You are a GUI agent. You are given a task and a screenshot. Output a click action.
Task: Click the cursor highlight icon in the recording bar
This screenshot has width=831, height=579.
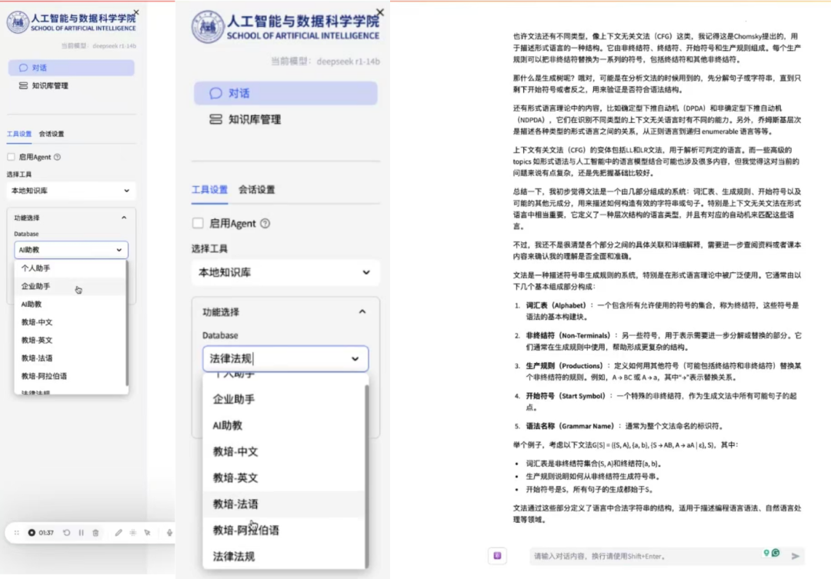[146, 532]
